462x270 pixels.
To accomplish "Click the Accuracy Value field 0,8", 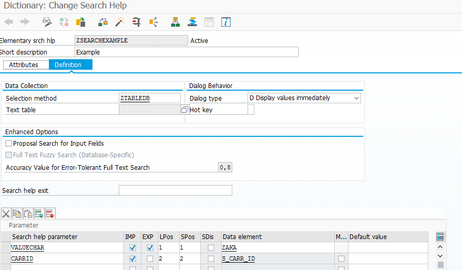I will (225, 167).
